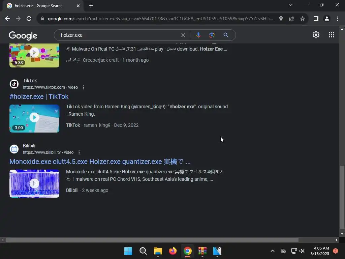Open more options for the Bilibili result
This screenshot has height=259, width=345.
[x=79, y=152]
